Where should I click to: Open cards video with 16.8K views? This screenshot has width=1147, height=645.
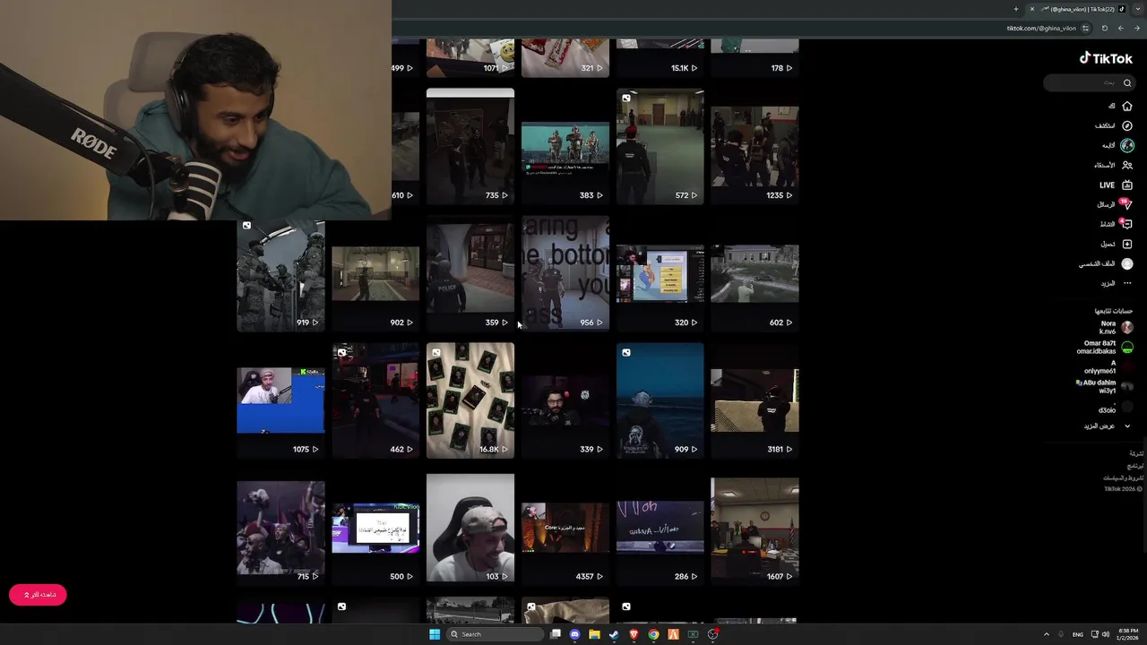[x=470, y=400]
